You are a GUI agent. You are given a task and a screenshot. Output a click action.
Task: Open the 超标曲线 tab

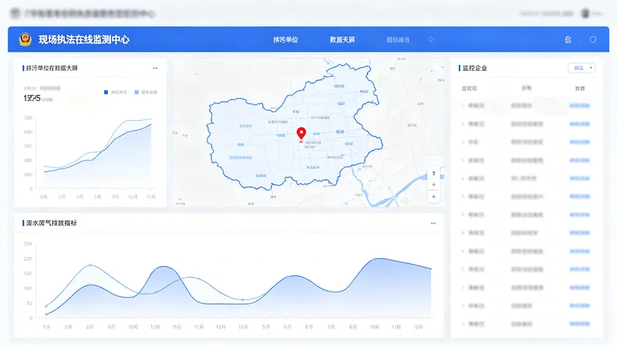[x=398, y=40]
